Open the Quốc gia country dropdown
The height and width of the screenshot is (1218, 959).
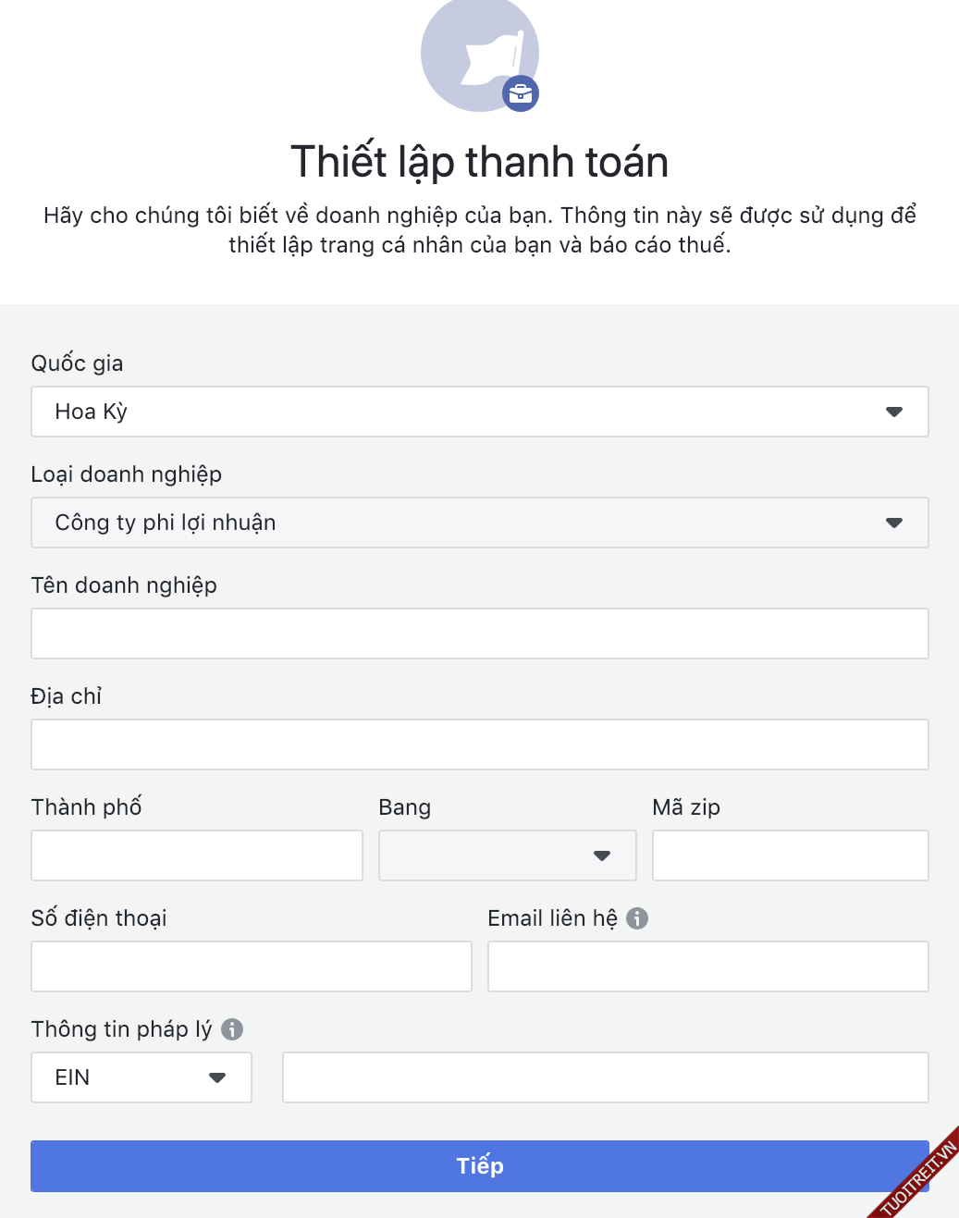point(479,412)
